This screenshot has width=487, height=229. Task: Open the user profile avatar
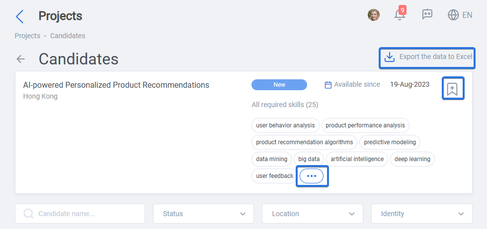click(374, 15)
